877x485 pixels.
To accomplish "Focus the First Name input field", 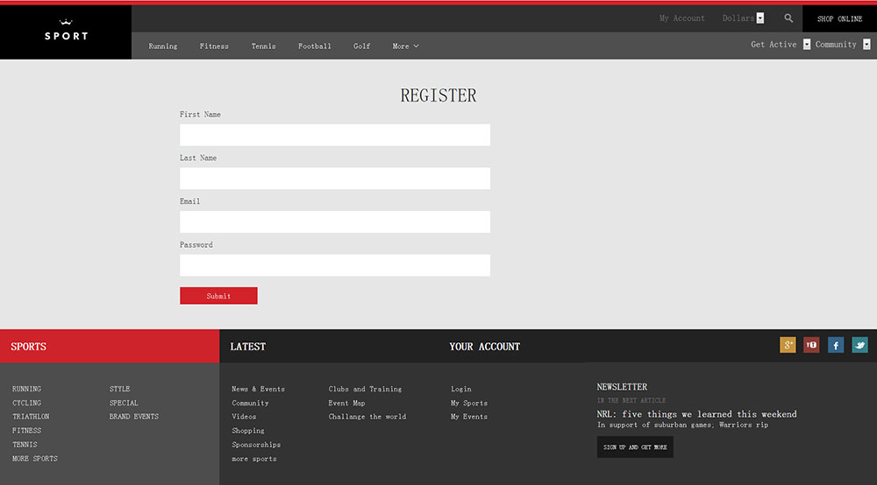I will pyautogui.click(x=334, y=135).
